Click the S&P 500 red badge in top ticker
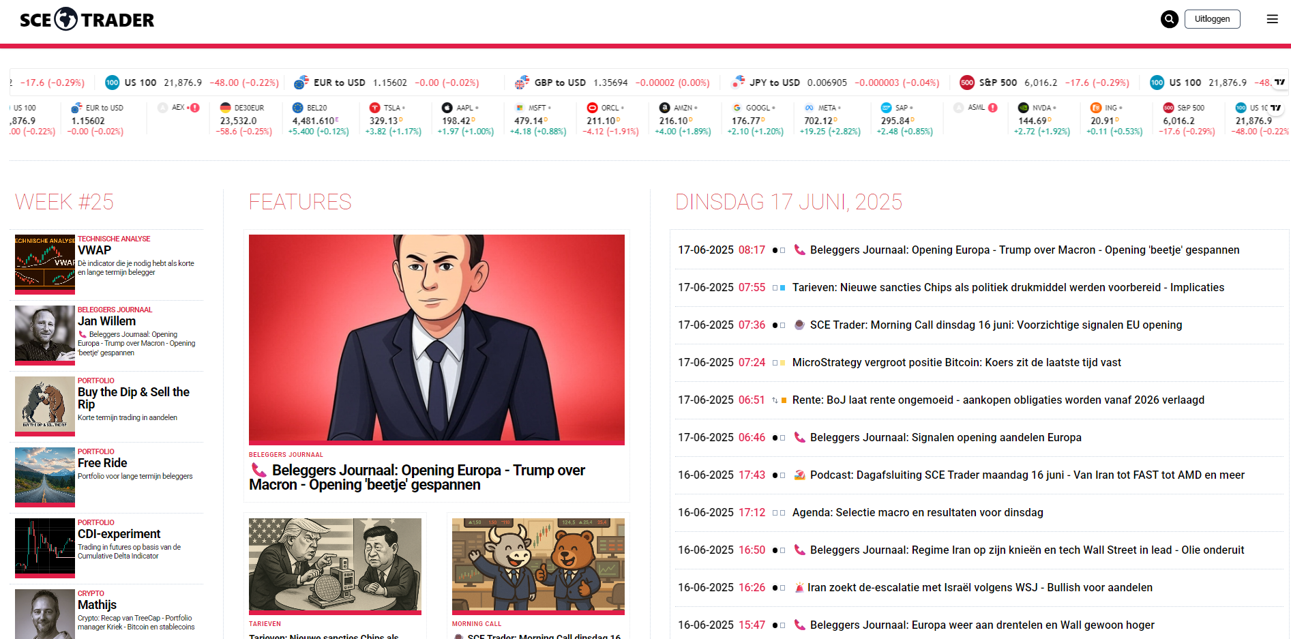This screenshot has height=639, width=1291. click(967, 83)
